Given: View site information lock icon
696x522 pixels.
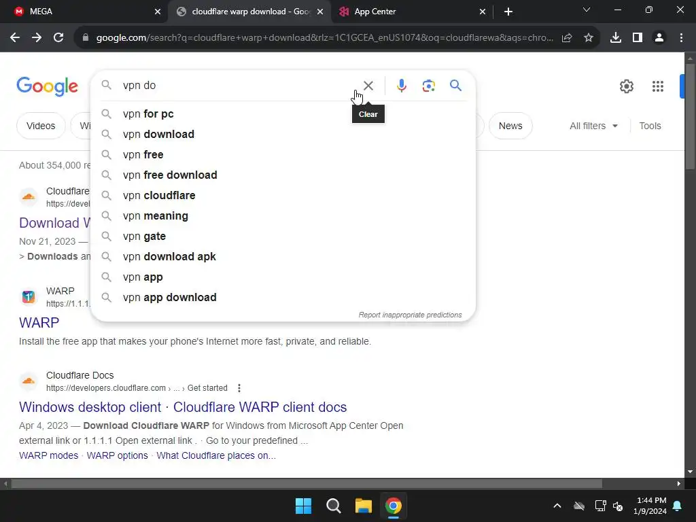Looking at the screenshot, I should [86, 38].
